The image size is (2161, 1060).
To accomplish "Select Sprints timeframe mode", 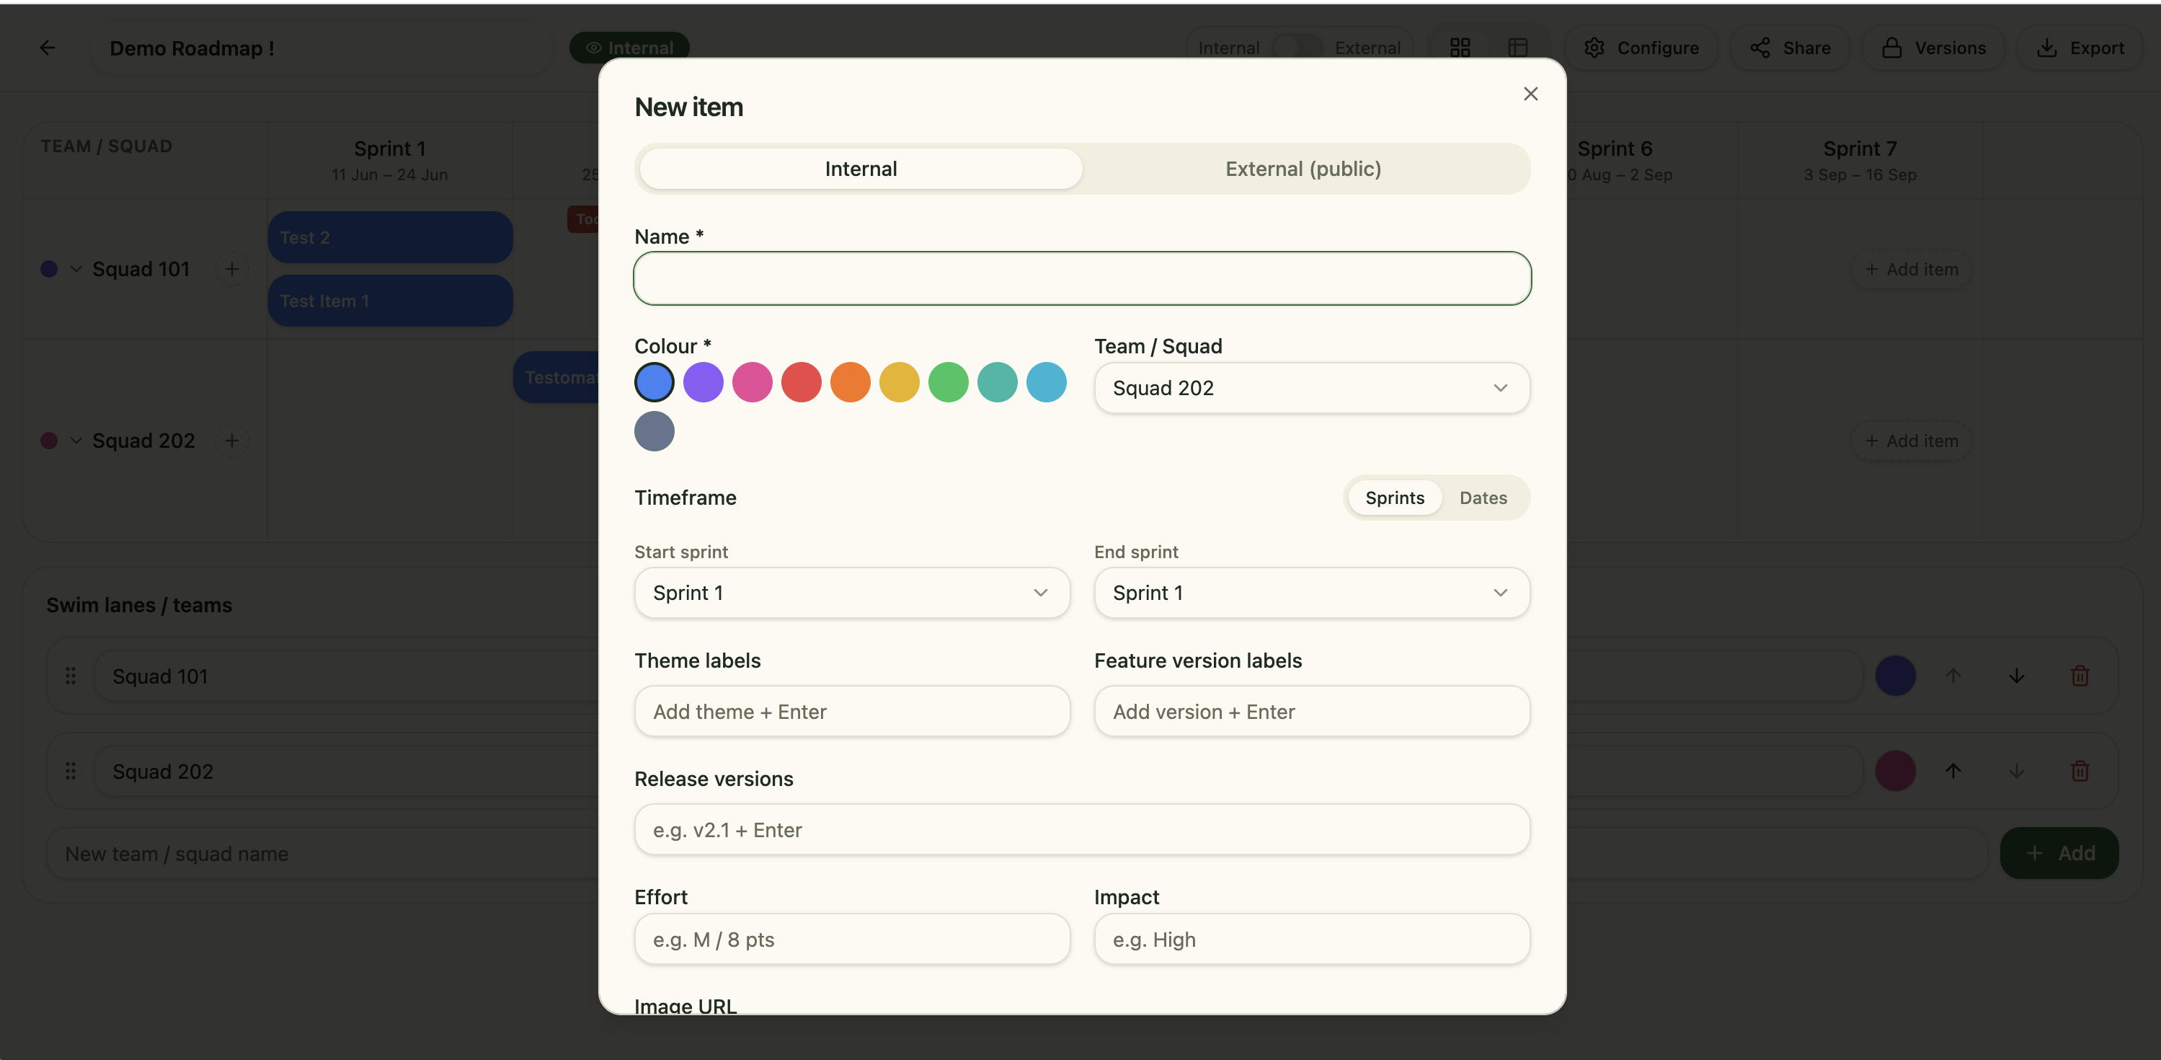I will tap(1395, 498).
